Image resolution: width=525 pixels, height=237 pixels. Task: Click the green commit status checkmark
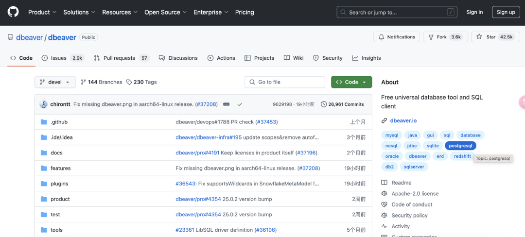[240, 104]
